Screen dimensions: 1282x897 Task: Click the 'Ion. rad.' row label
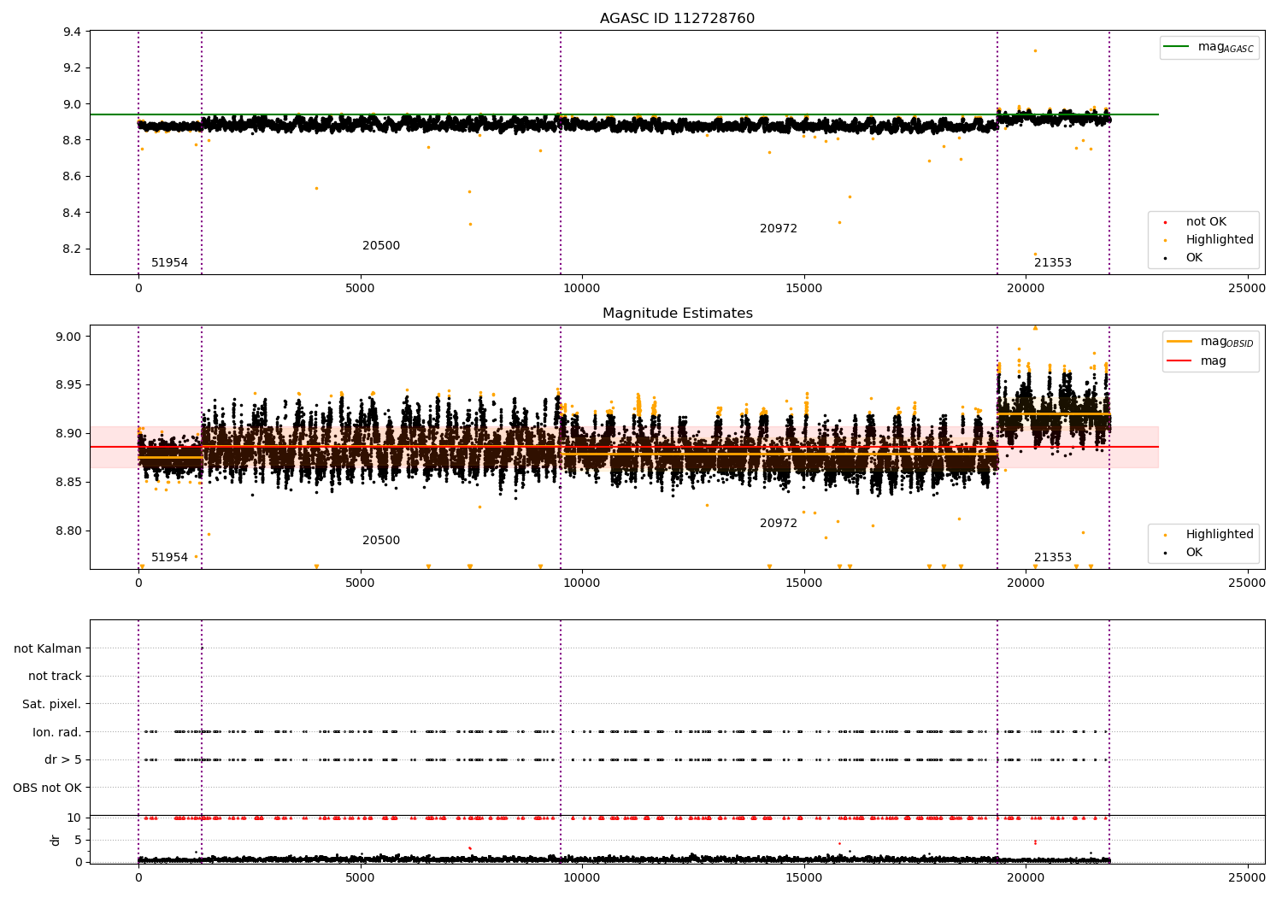57,733
